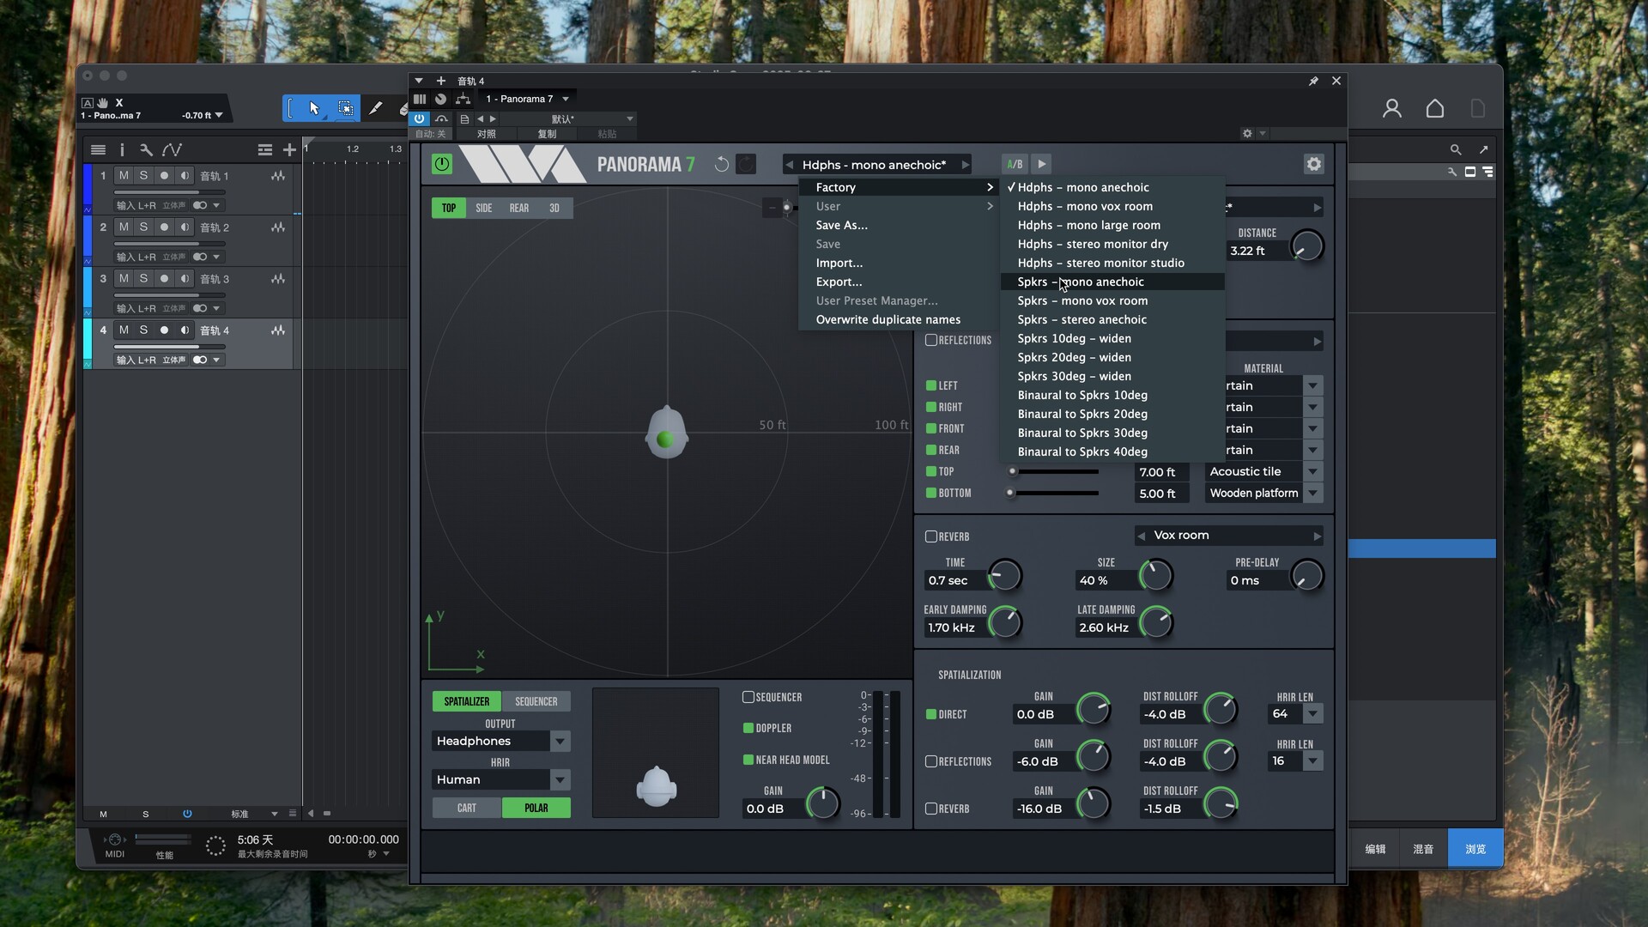This screenshot has width=1648, height=927.
Task: Toggle Near Head Model checkbox
Action: (x=748, y=760)
